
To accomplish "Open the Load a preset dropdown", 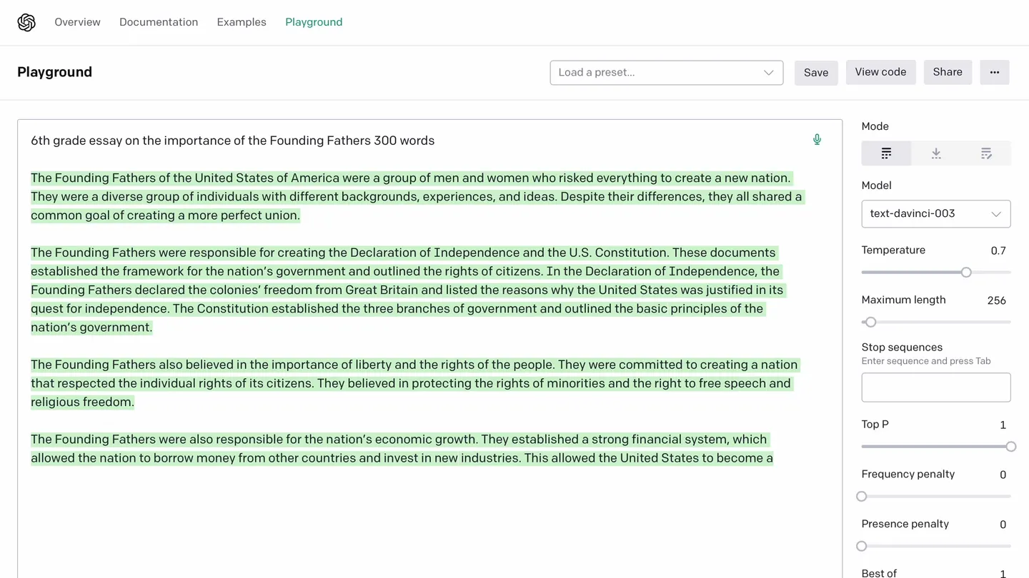I will [x=667, y=72].
